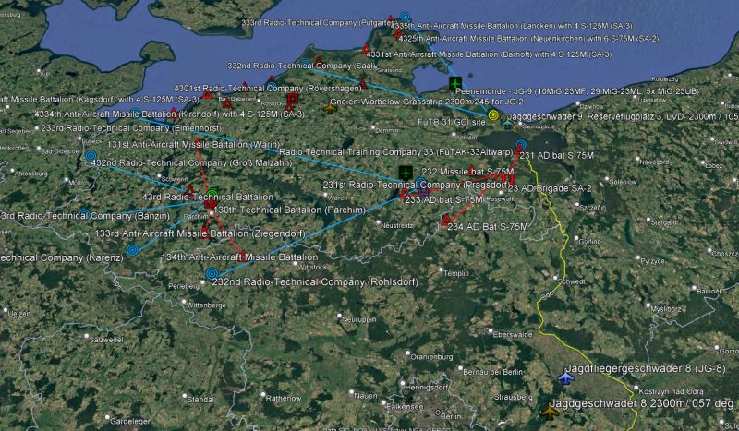Select the '332nd Radio-Technical Company (Saal)' label
The width and height of the screenshot is (739, 431).
(x=302, y=66)
